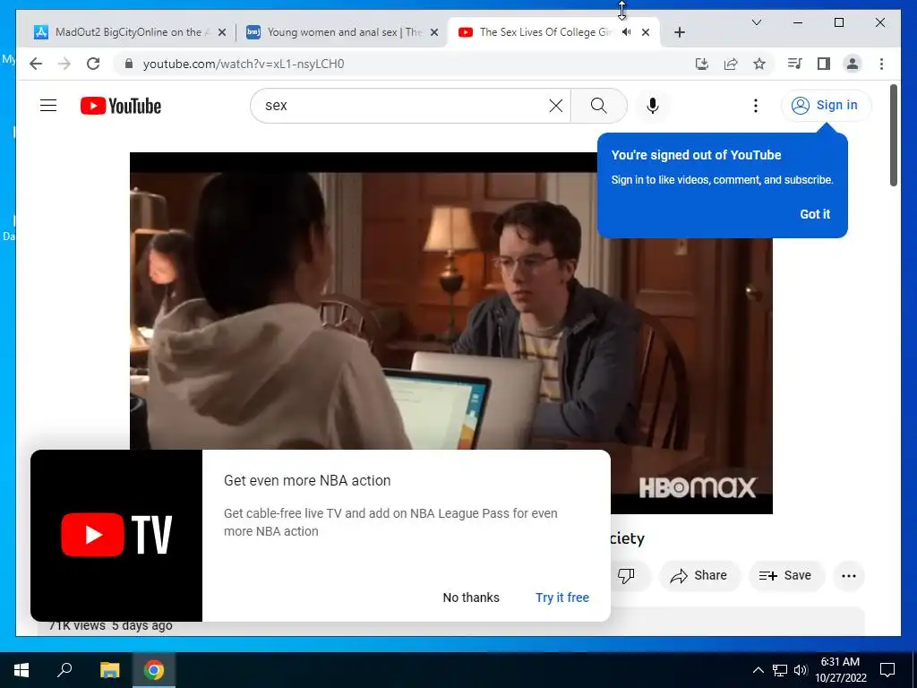Open Windows notification center
This screenshot has width=917, height=688.
pos(887,670)
